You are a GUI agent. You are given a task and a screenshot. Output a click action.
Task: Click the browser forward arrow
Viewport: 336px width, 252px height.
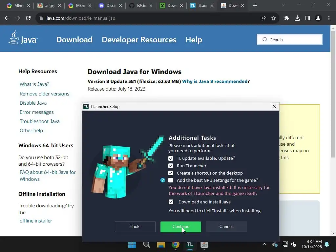18,18
